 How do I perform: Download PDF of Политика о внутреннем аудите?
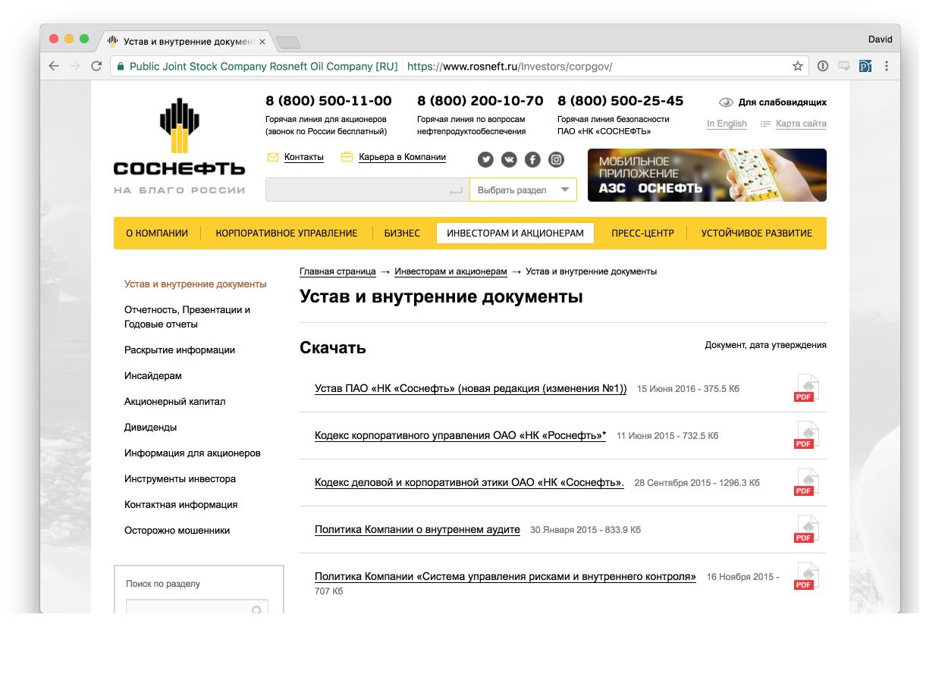click(x=806, y=529)
